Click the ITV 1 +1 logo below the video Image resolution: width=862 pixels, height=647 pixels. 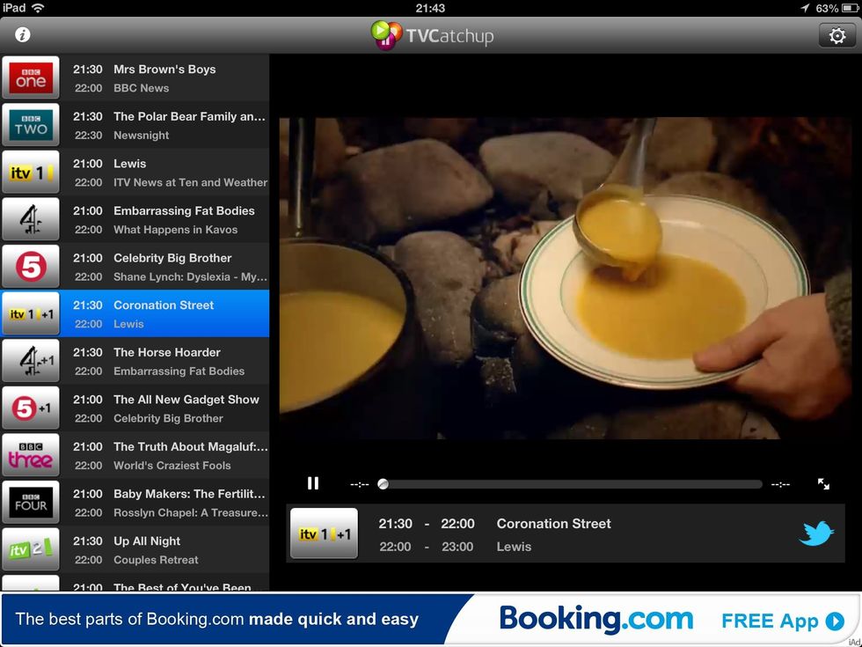click(x=324, y=533)
